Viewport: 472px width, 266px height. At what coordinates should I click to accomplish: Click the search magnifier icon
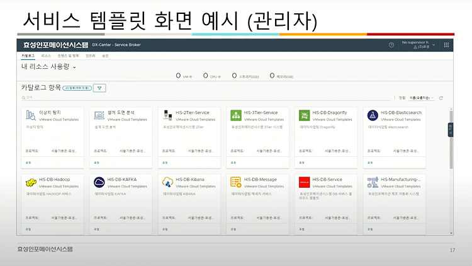point(23,98)
